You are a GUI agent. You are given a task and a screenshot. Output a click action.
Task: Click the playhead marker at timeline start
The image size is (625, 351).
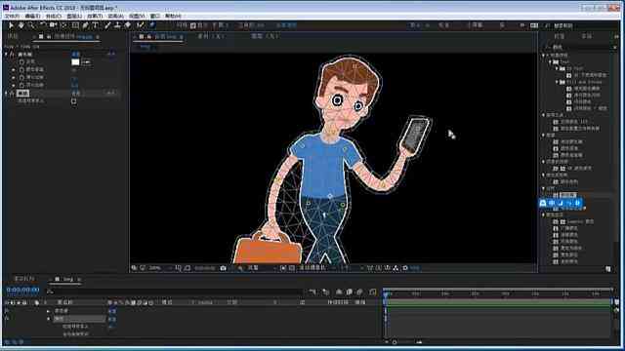pos(387,293)
